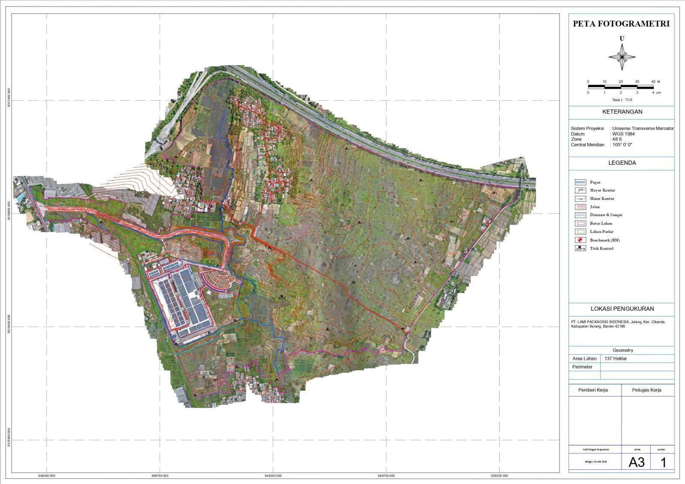The width and height of the screenshot is (685, 484).
Task: Click the Titik Kontrol legend symbol
Action: pyautogui.click(x=580, y=248)
